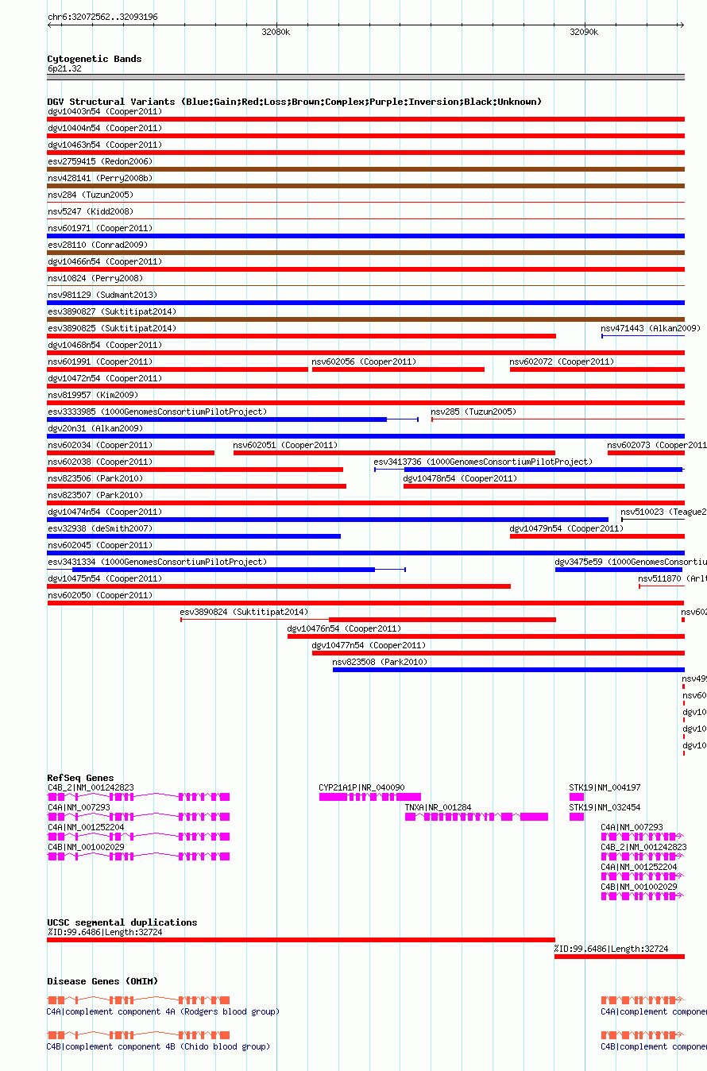
Task: Open the nsv602050 (Cooper2011) variant label
Action: 100,595
